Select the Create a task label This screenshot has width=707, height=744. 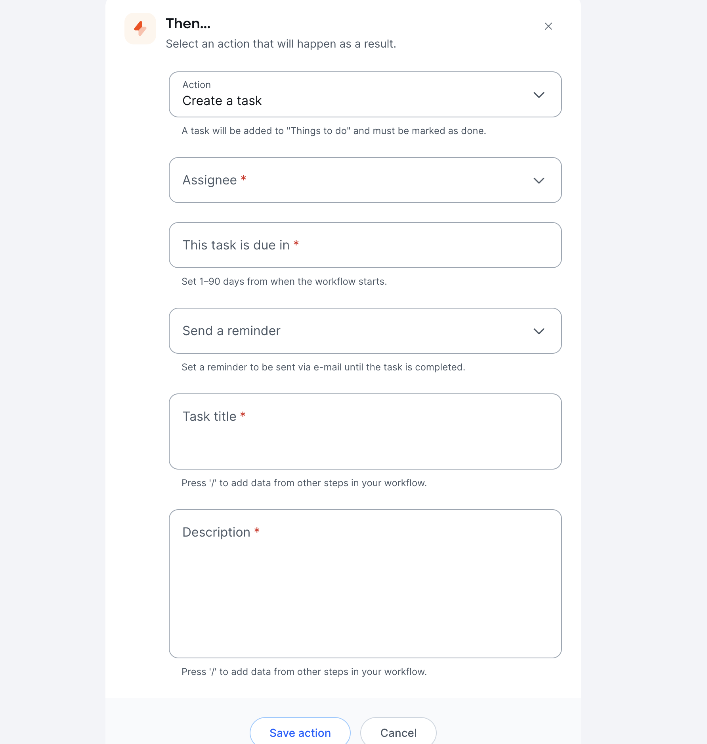pyautogui.click(x=222, y=101)
